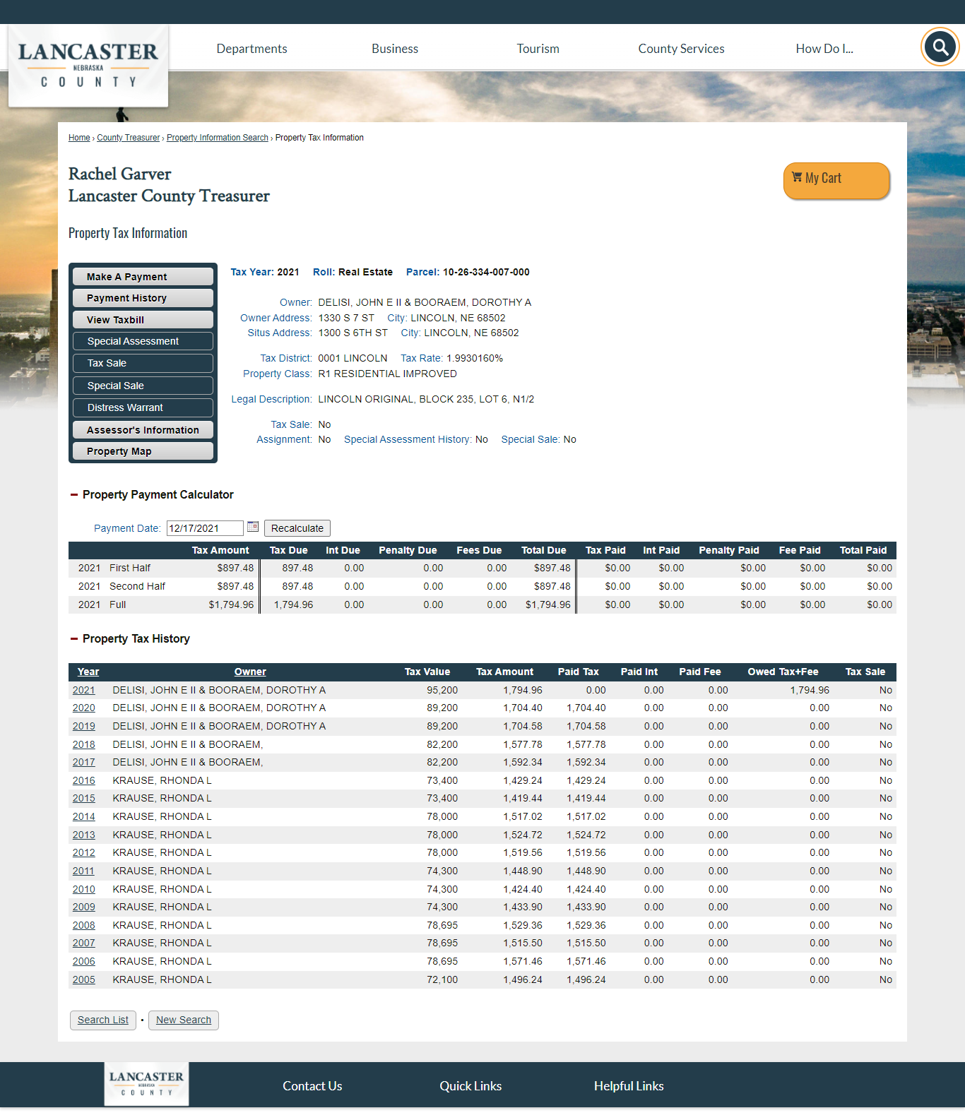Open Special Sale page
The image size is (965, 1120).
(143, 386)
